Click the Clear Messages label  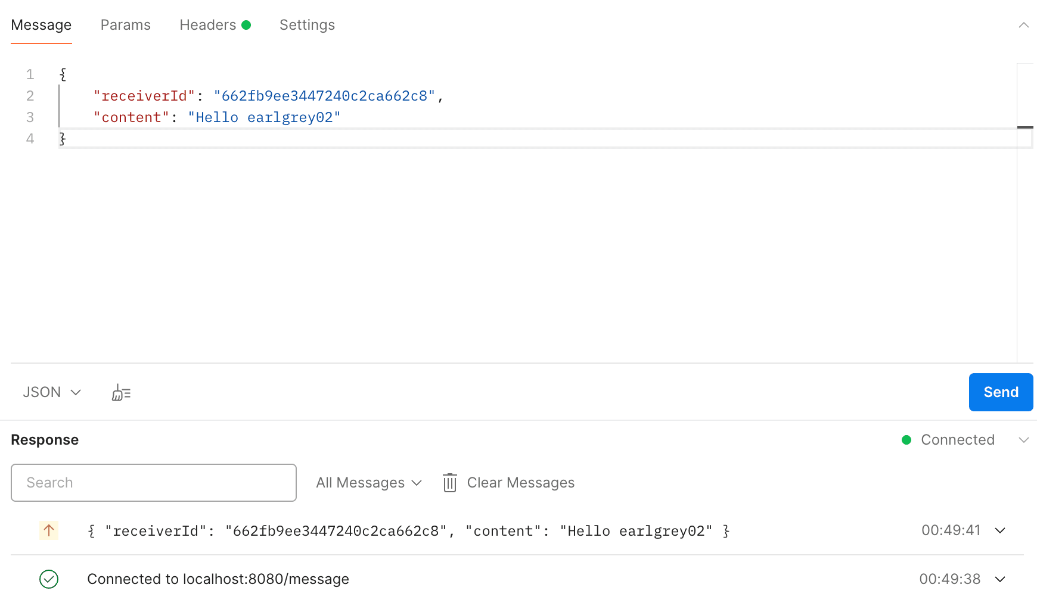pos(521,483)
